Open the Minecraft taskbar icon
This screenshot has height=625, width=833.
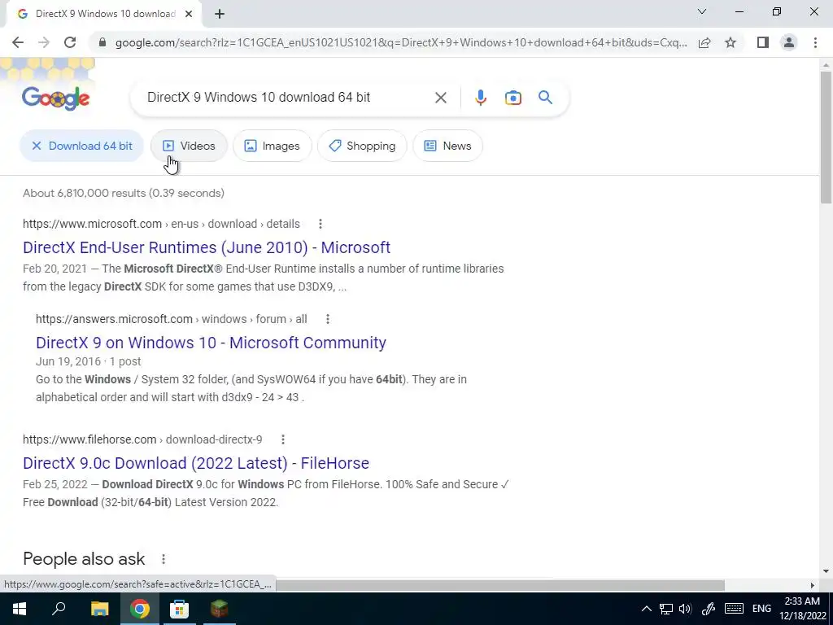pyautogui.click(x=219, y=609)
